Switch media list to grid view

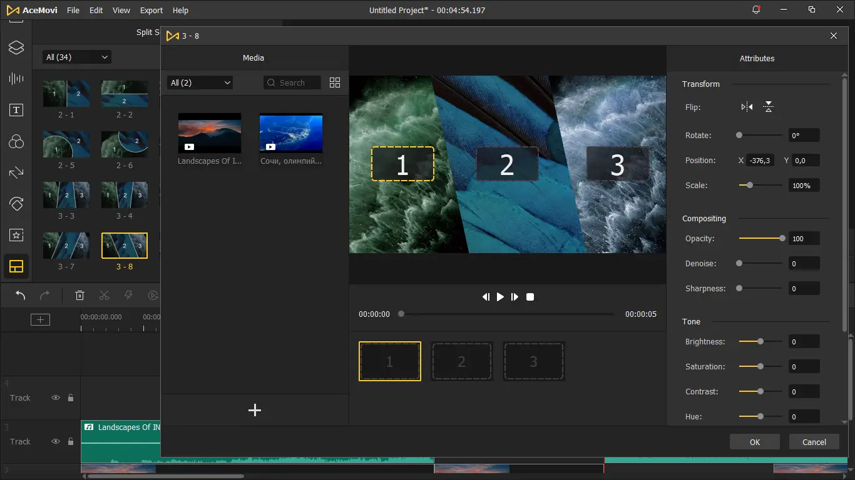335,82
